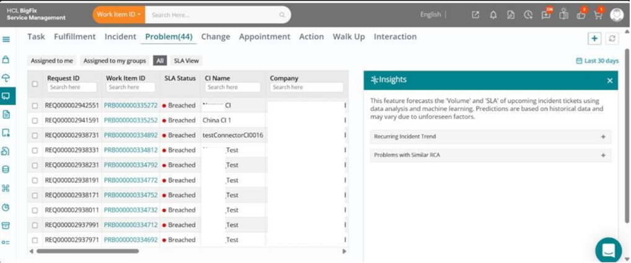Click the horizontal table scrollbar
The width and height of the screenshot is (631, 263).
[88, 251]
